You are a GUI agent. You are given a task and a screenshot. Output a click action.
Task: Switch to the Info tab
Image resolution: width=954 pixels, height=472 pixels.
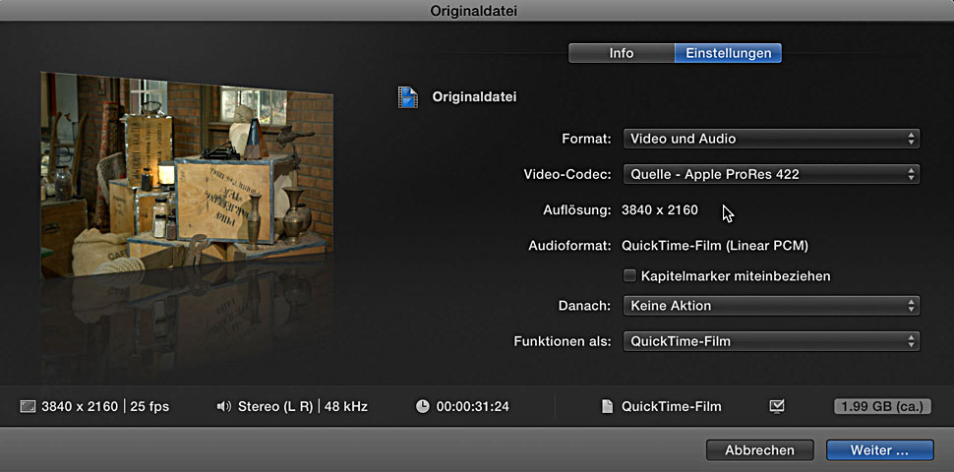point(621,53)
